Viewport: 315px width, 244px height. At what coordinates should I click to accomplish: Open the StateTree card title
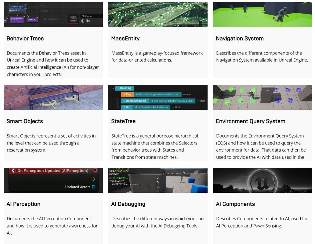[123, 121]
